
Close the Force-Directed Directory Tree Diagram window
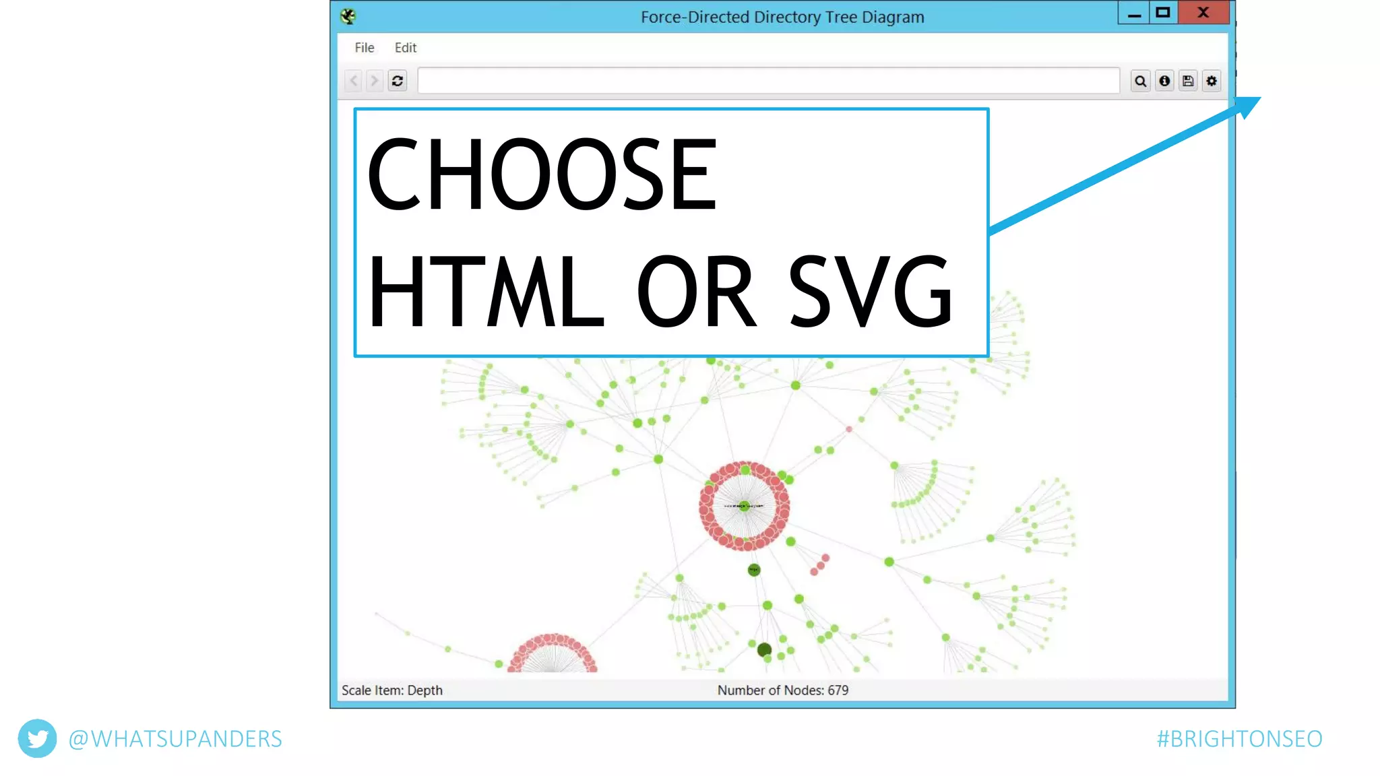click(x=1203, y=13)
